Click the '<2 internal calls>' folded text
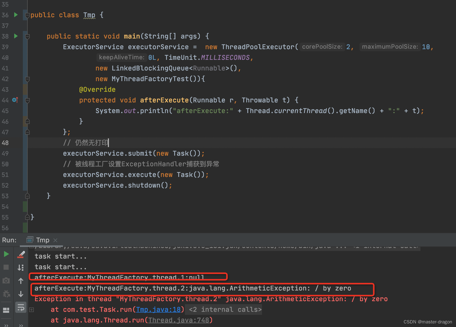 tap(225, 310)
